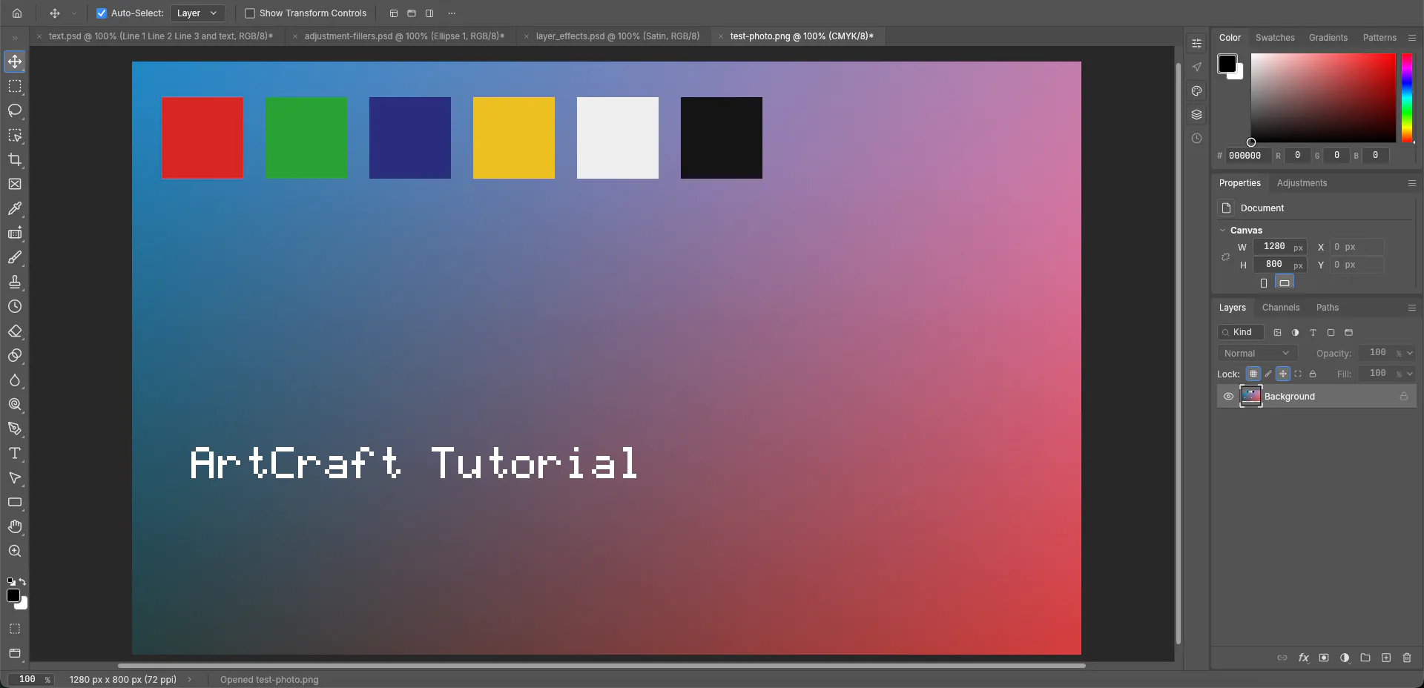The width and height of the screenshot is (1424, 688).
Task: Create new adjustment layer icon
Action: pos(1345,658)
